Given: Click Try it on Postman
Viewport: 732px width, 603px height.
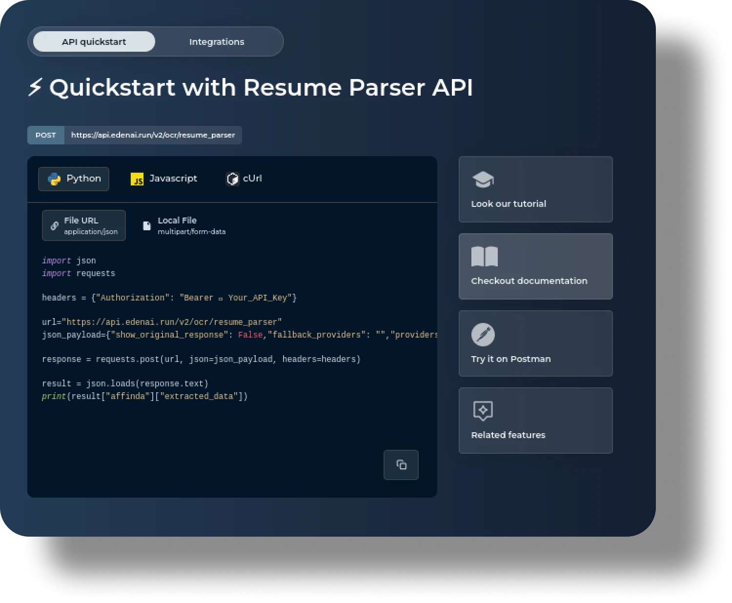Looking at the screenshot, I should click(x=535, y=343).
